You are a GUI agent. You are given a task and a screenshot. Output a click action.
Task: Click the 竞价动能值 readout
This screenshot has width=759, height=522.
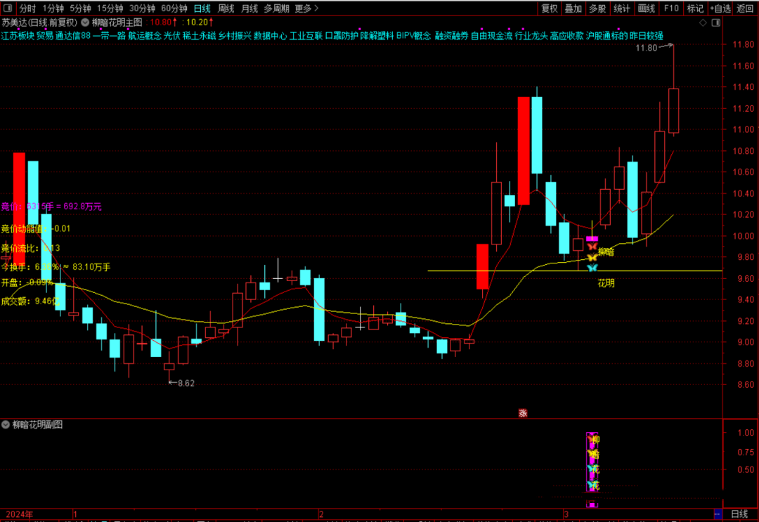(x=35, y=229)
